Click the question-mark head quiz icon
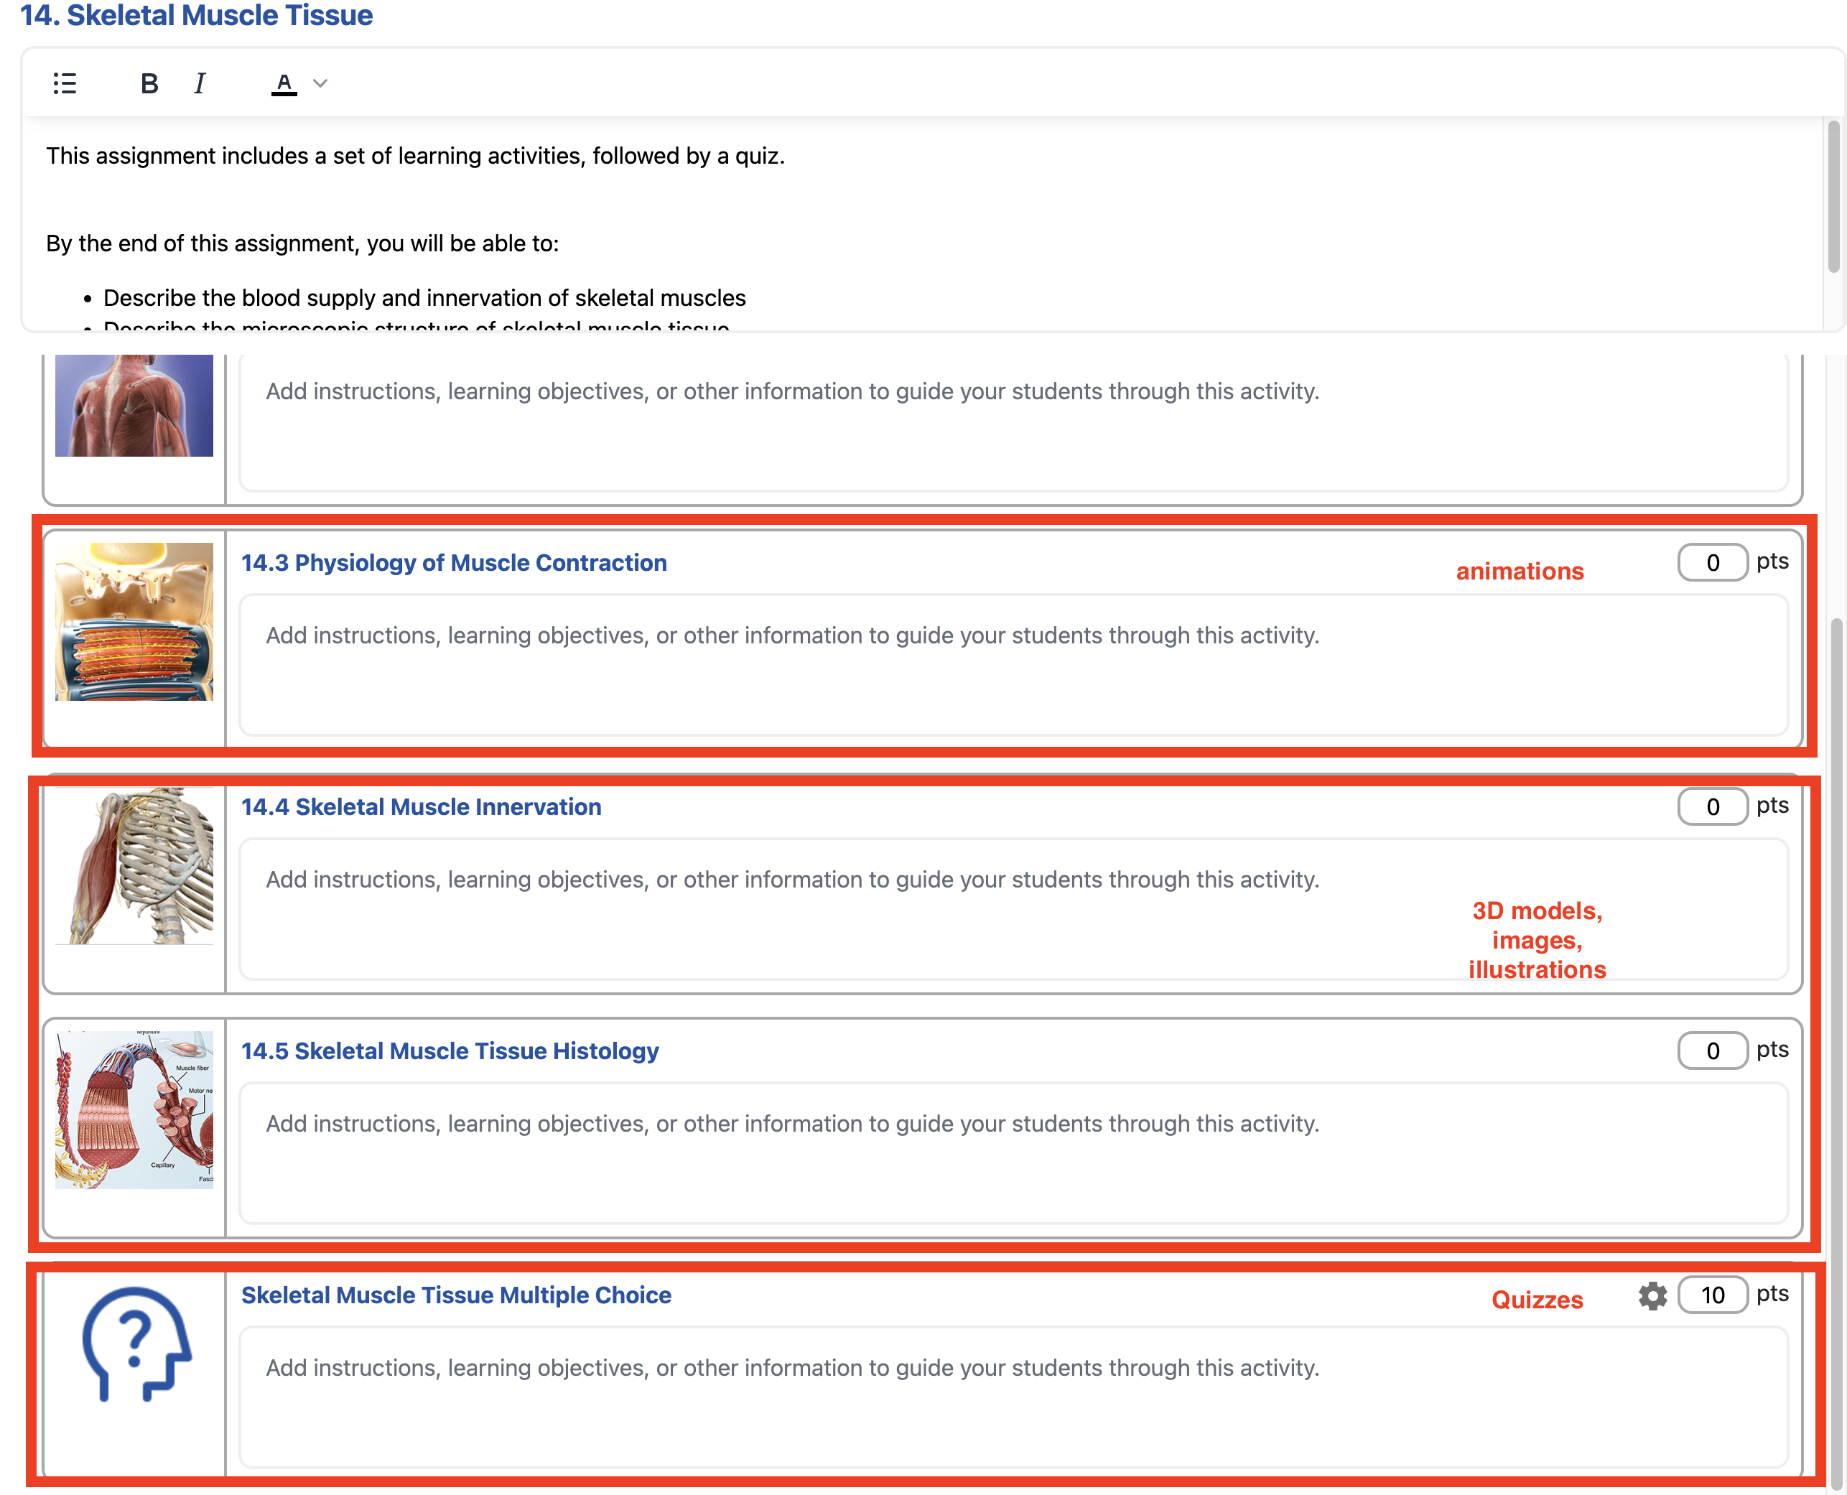 coord(136,1343)
